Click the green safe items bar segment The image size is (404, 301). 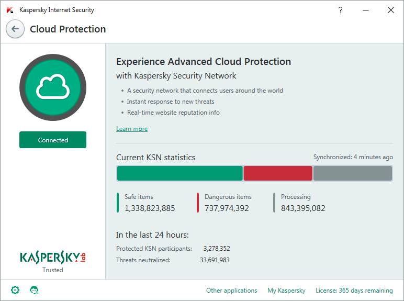point(179,173)
